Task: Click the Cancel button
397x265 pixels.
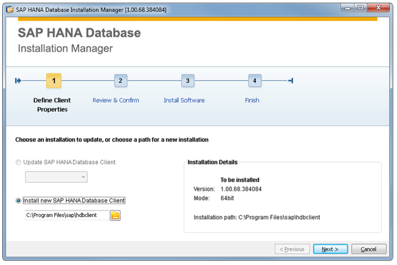Action: pos(369,249)
